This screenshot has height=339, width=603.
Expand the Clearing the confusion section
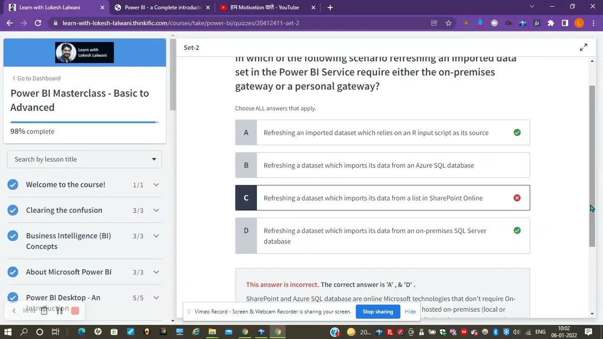coord(156,210)
